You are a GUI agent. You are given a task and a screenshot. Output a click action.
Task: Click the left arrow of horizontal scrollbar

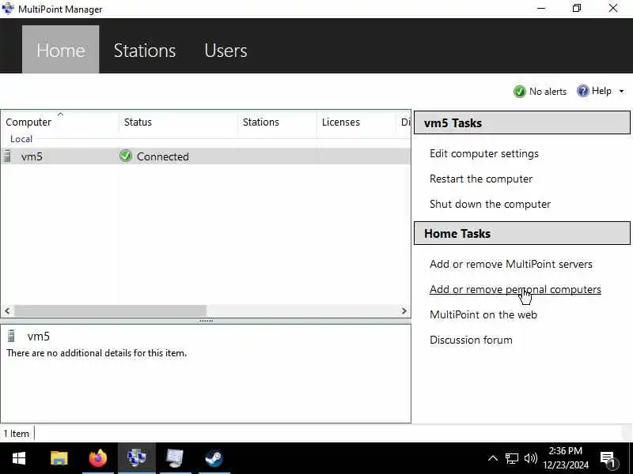tap(7, 310)
